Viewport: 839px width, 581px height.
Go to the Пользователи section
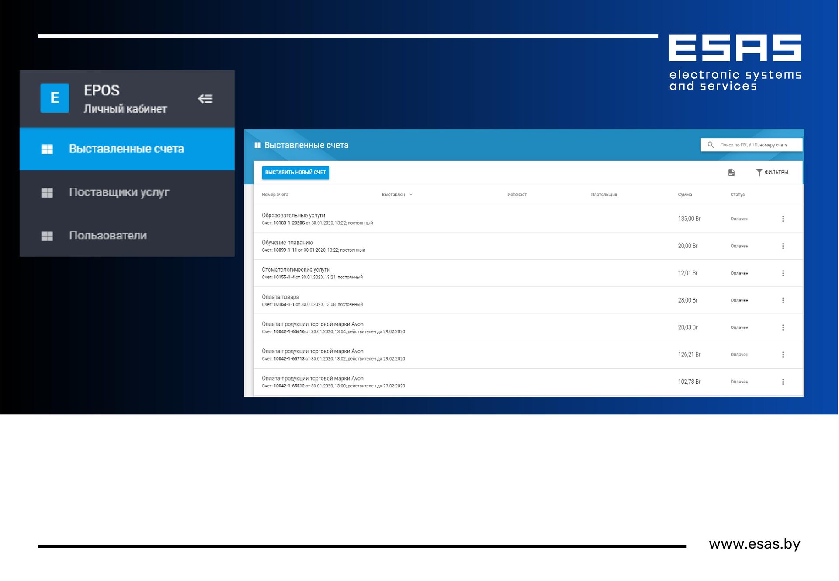(x=108, y=236)
